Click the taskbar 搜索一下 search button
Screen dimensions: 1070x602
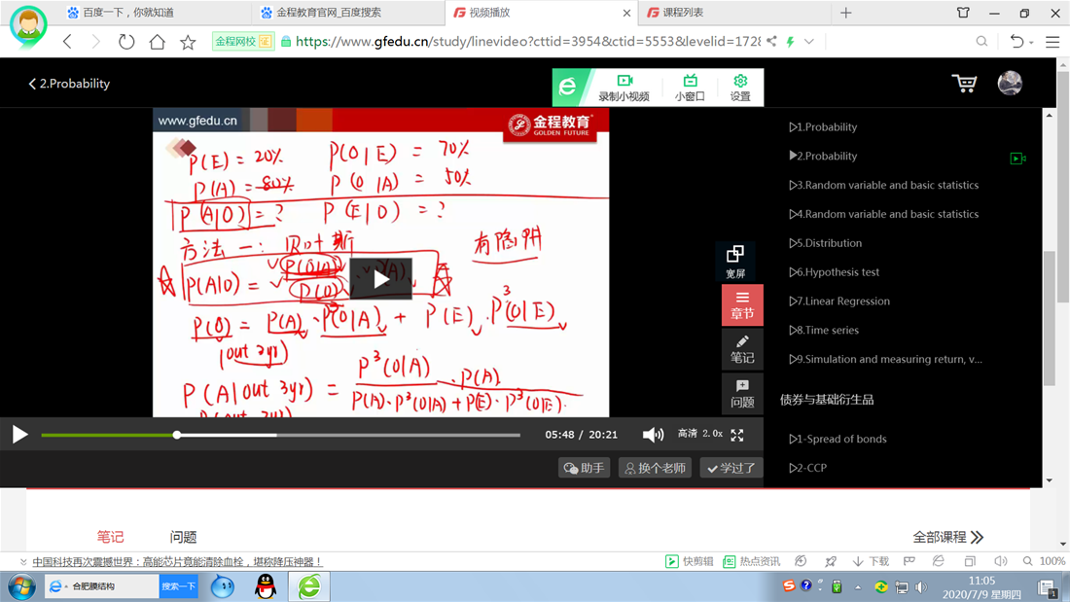pos(178,586)
